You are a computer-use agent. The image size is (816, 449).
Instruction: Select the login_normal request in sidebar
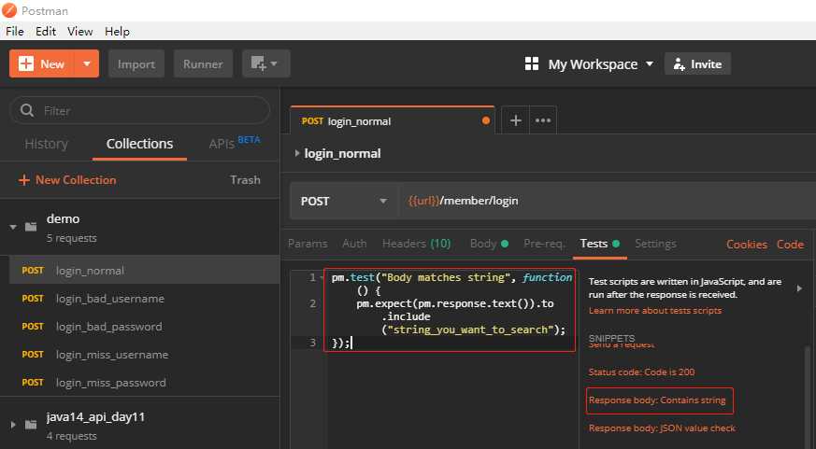144,270
